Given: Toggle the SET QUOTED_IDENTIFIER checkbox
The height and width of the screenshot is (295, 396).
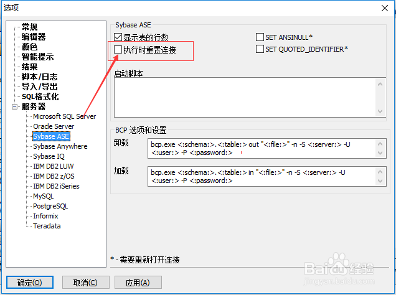Looking at the screenshot, I should tap(260, 49).
